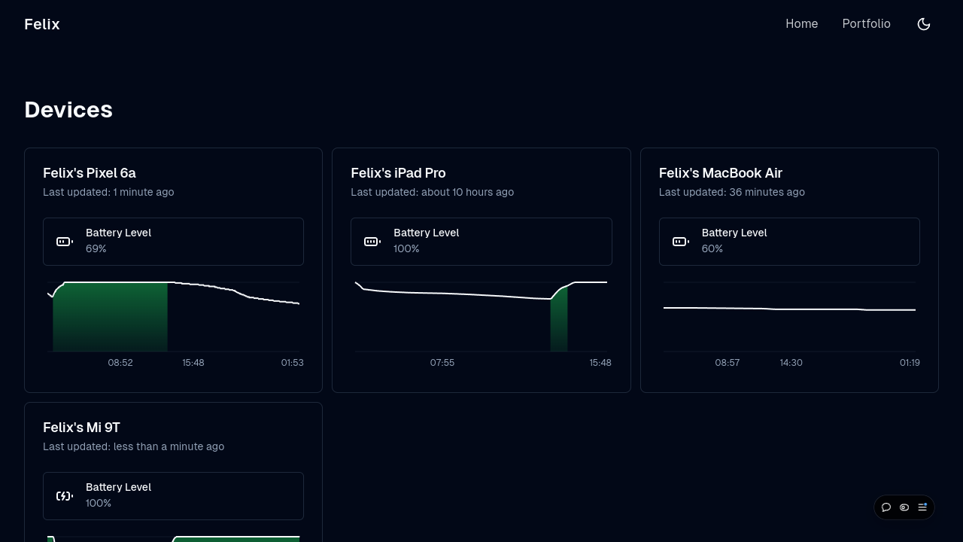Select the Felix's iPad Pro title

(x=398, y=173)
